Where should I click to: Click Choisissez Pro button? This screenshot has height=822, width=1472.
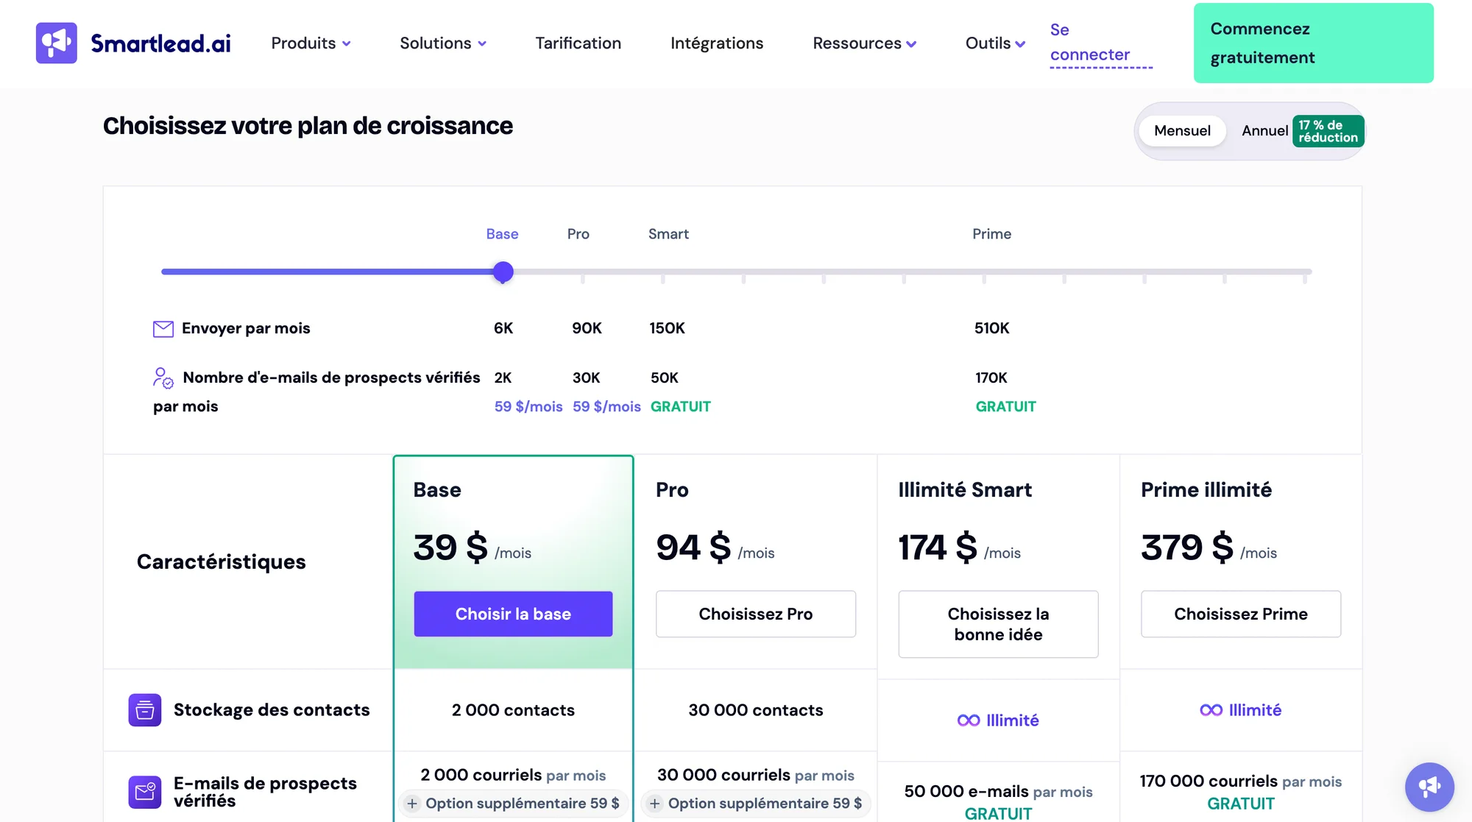(x=755, y=614)
